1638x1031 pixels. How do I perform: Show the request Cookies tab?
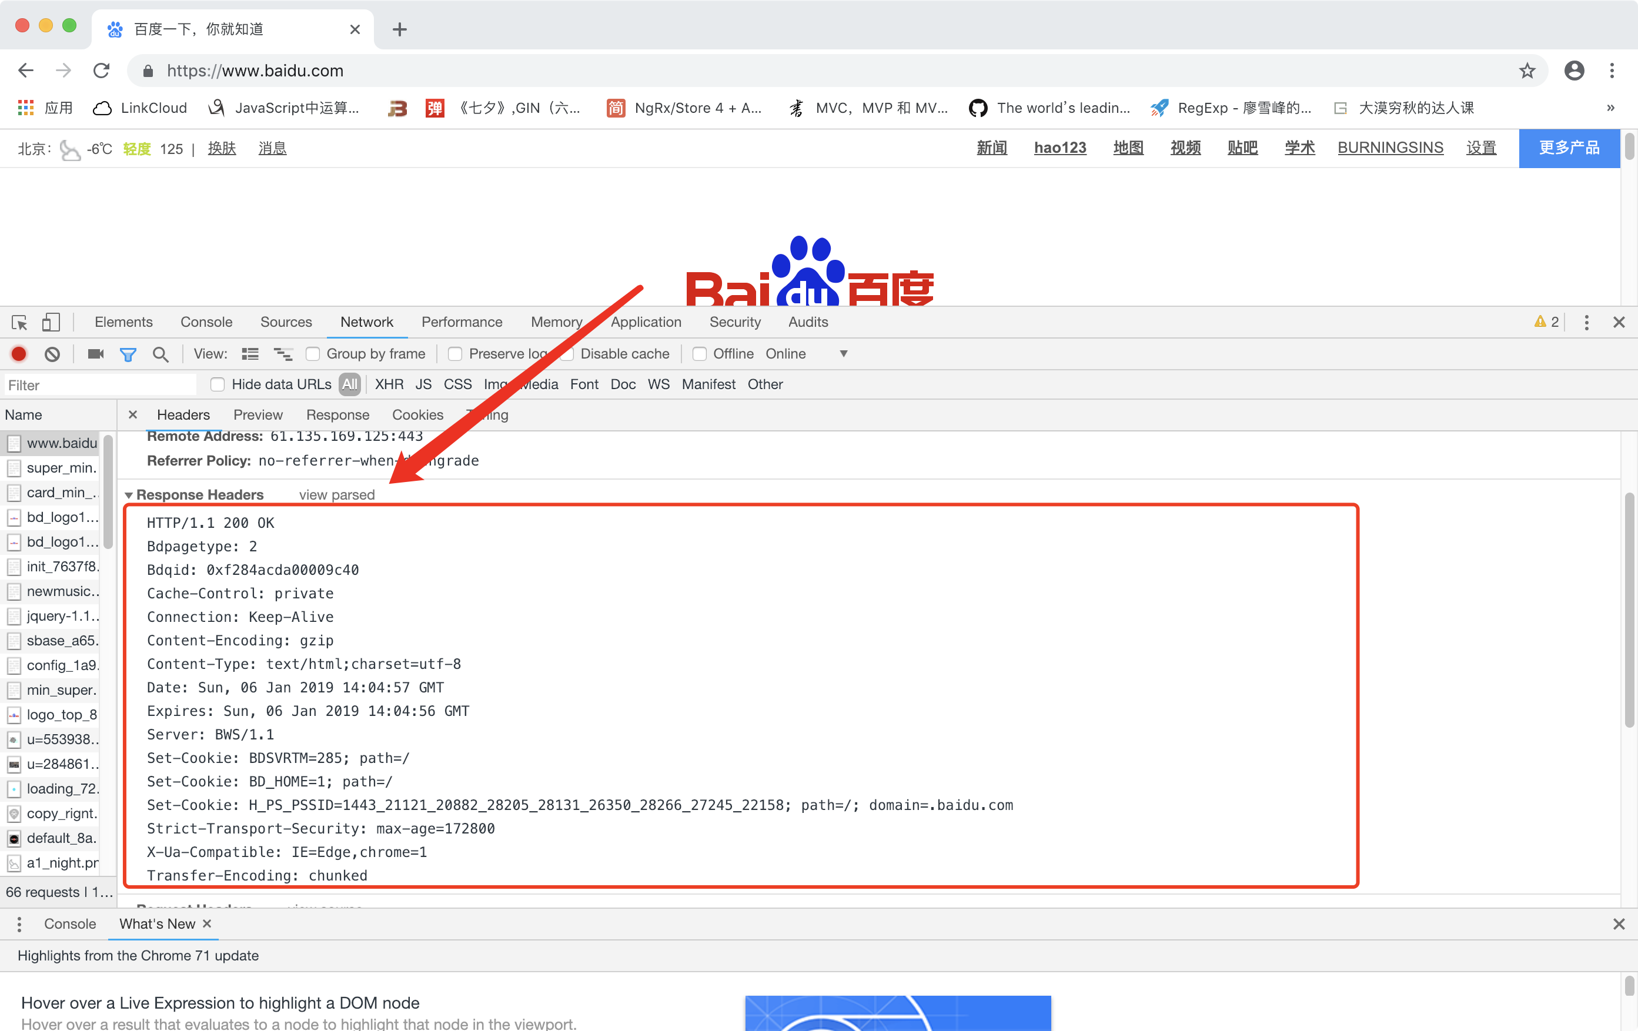[417, 414]
